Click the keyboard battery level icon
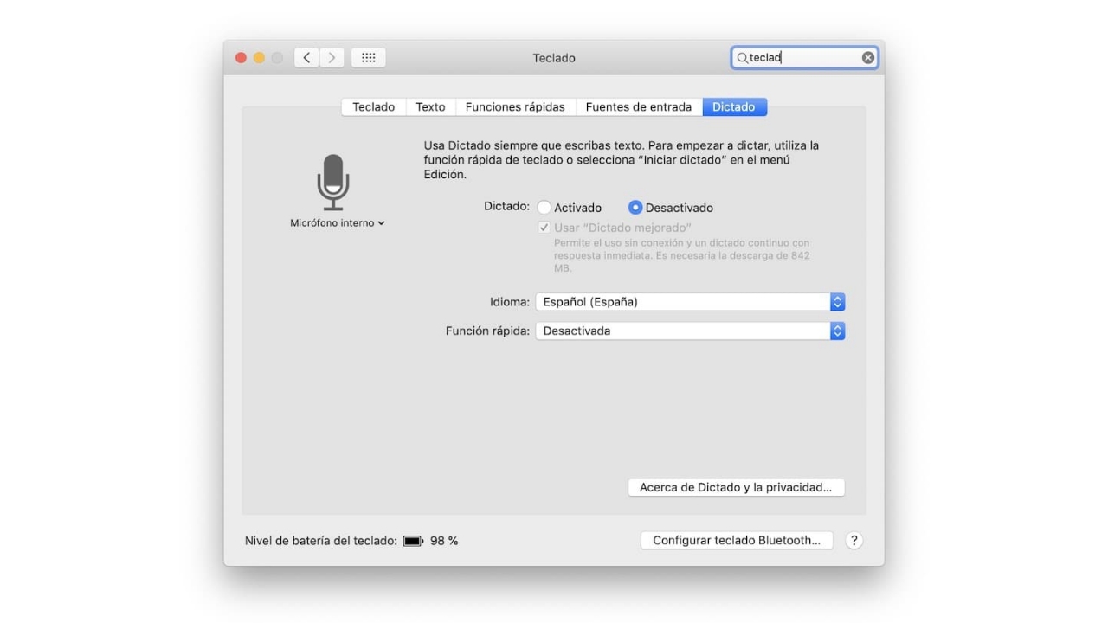1108x623 pixels. (413, 541)
